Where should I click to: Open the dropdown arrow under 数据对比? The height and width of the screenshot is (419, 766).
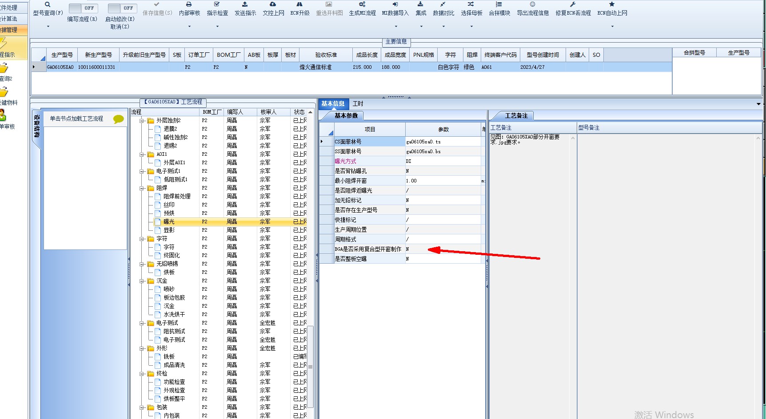443,26
